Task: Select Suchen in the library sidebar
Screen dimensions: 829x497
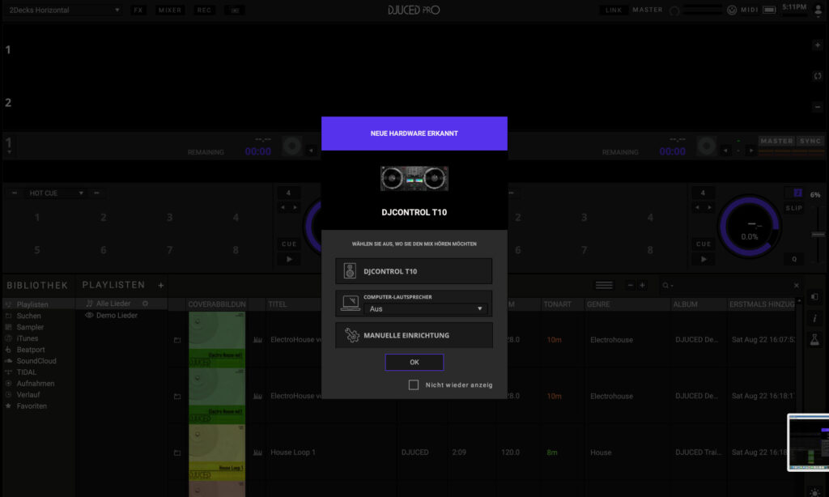Action: (x=28, y=316)
